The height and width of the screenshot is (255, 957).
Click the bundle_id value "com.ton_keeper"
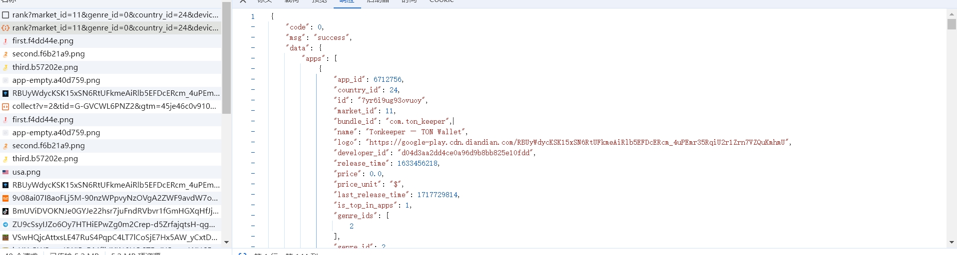418,121
